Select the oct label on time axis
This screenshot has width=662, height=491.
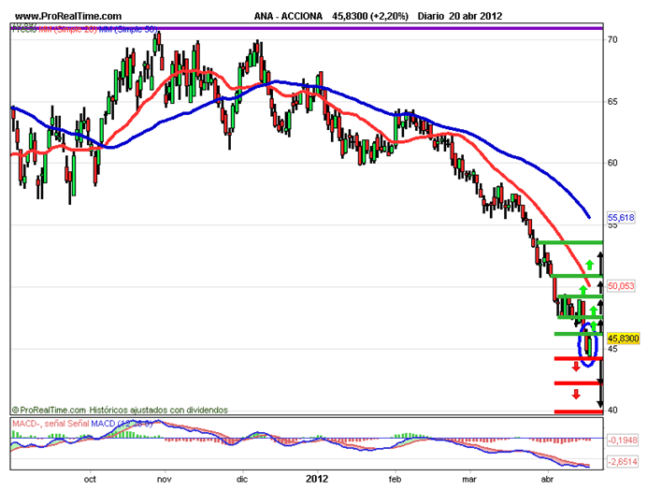(90, 479)
